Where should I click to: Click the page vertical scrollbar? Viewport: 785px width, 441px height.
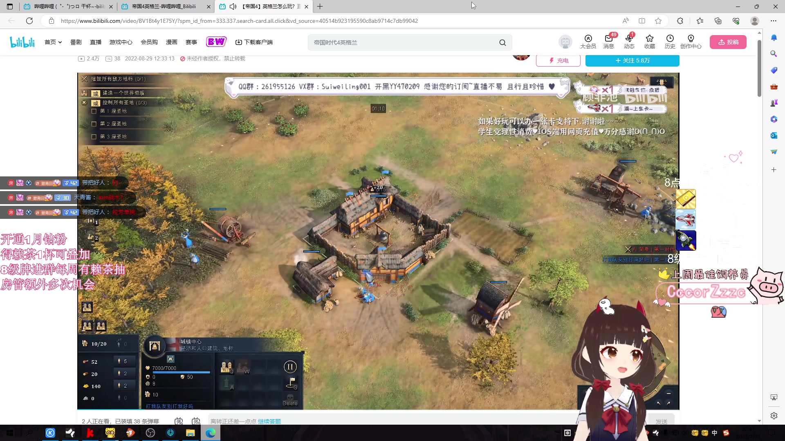pos(759,68)
